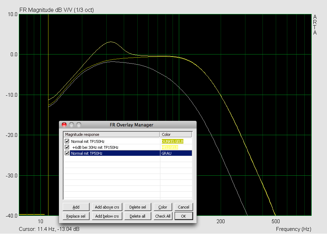
Task: Uncheck the 'Normal mit TP150Hz' overlay checkbox
Action: point(67,141)
